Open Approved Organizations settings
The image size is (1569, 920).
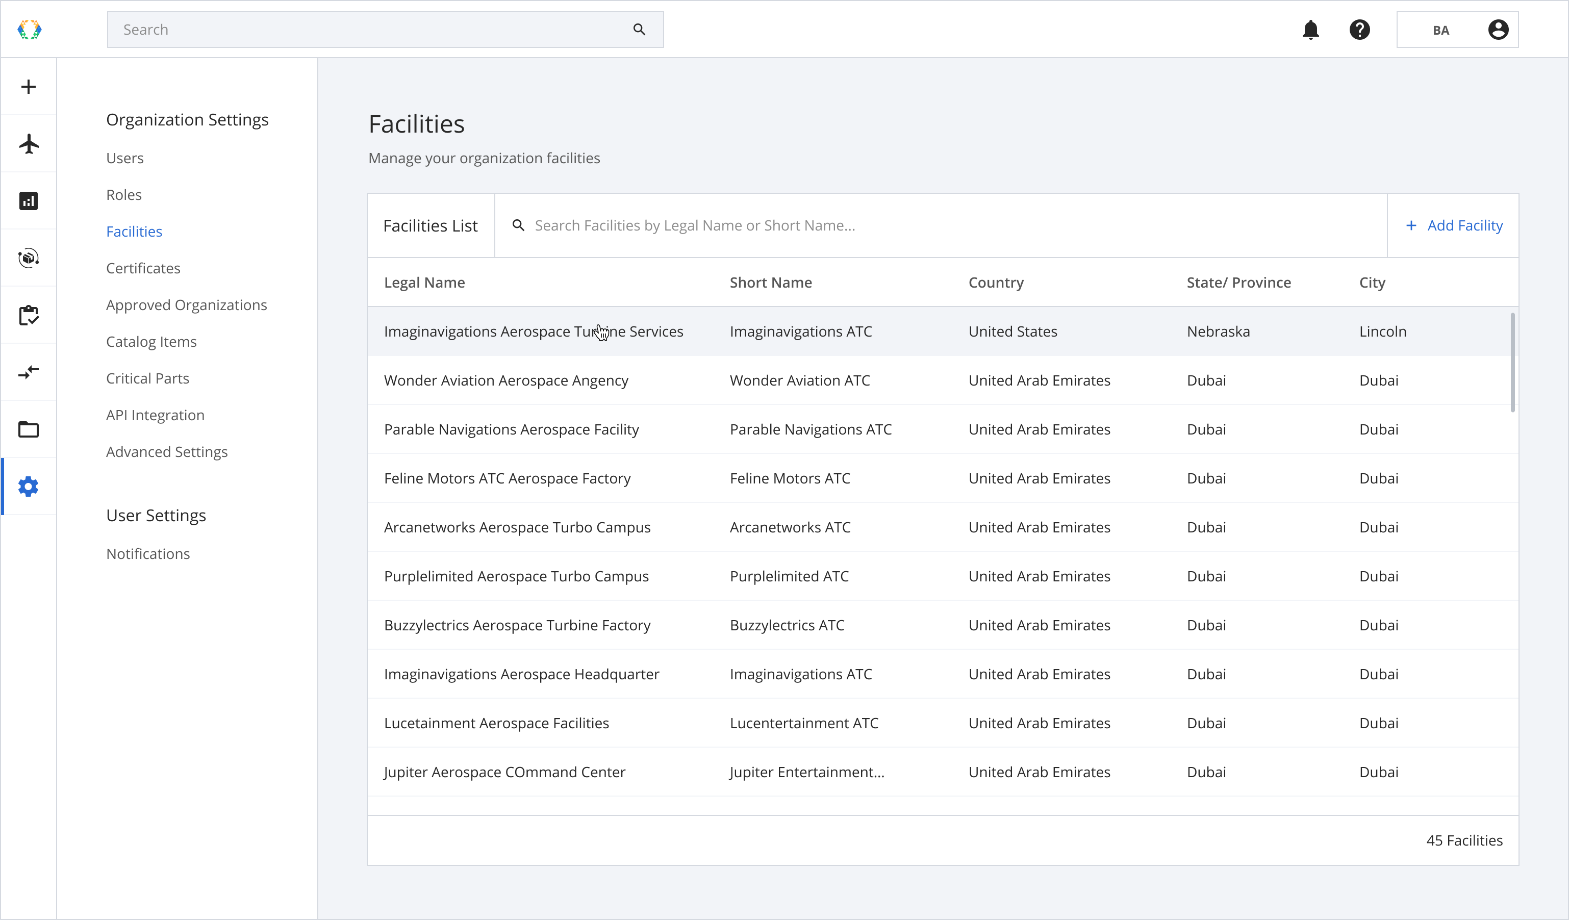187,305
